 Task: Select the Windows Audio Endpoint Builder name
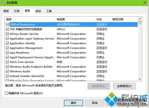click(31, 67)
